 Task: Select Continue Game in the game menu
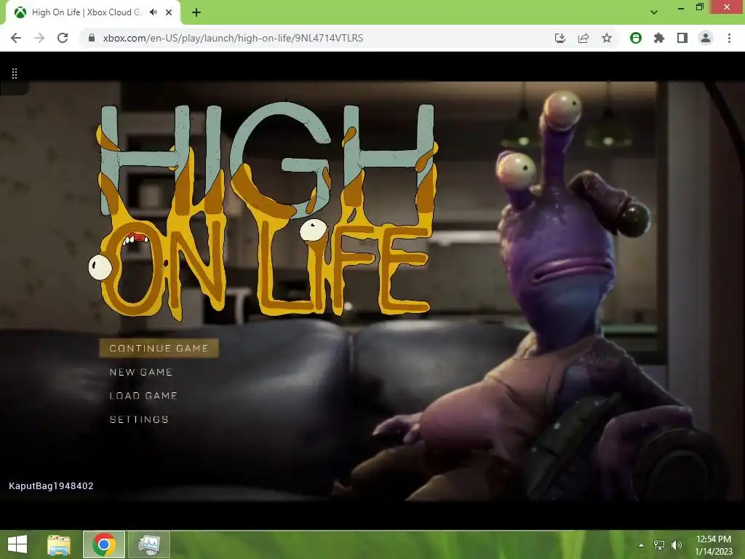(159, 348)
